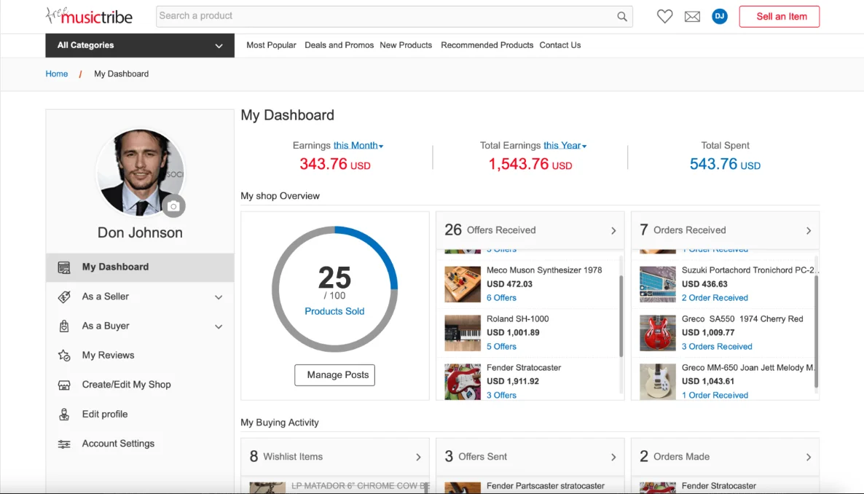Open the wishlist heart icon
The height and width of the screenshot is (494, 864).
point(664,17)
